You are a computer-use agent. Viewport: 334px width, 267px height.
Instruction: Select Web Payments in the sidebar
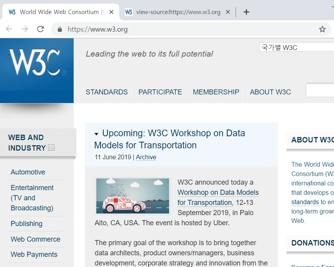[x=35, y=255]
